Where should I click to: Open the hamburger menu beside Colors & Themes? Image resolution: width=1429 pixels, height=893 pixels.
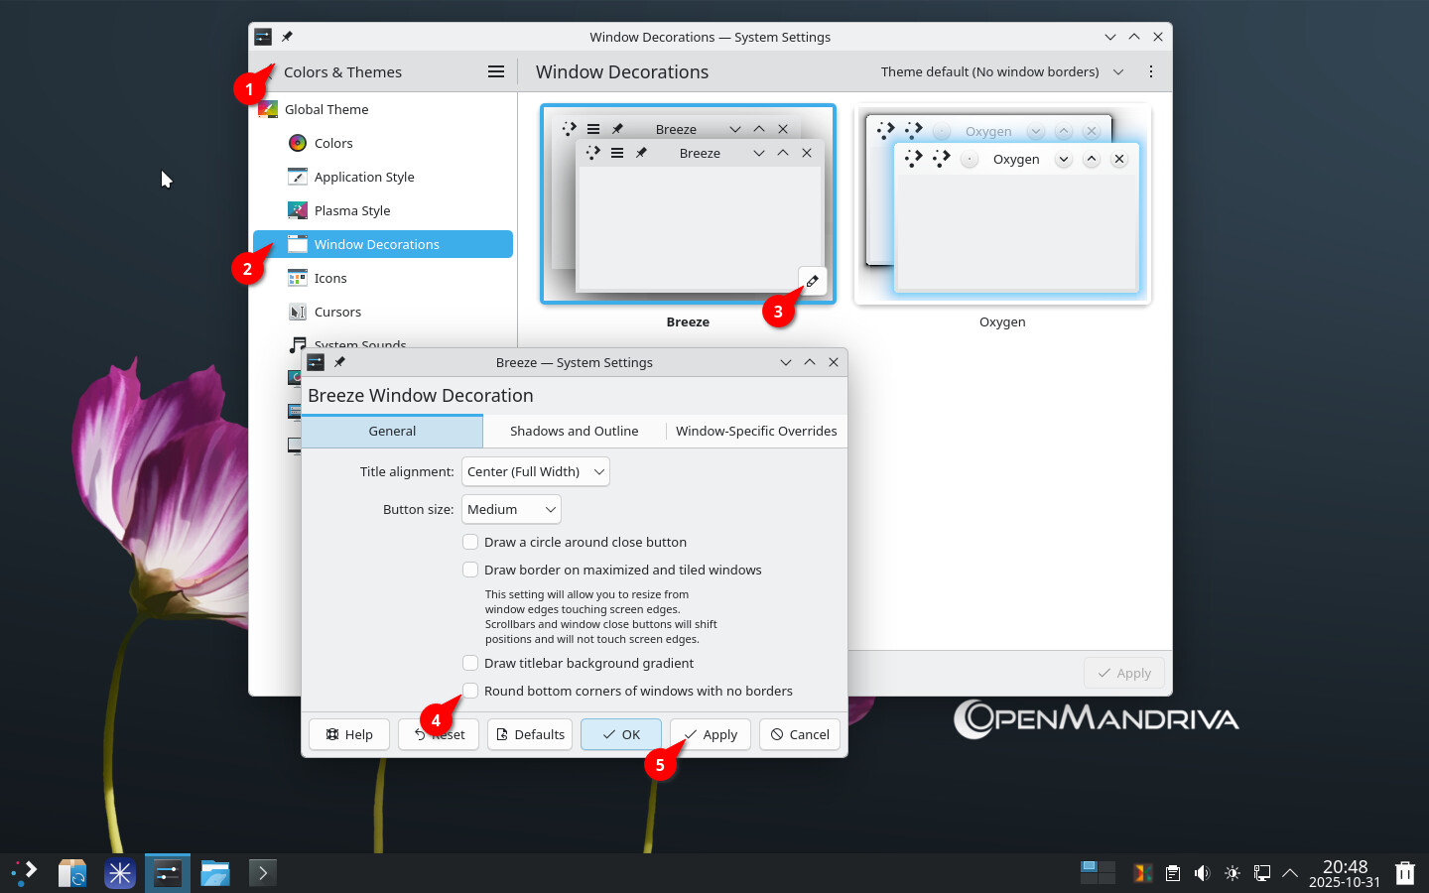point(496,71)
